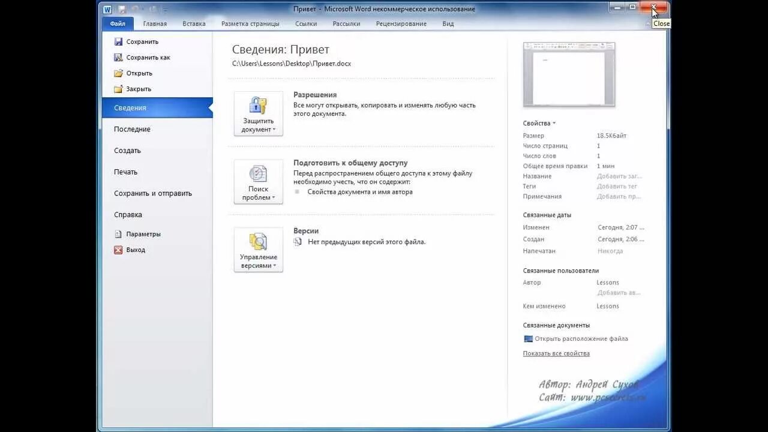Image resolution: width=768 pixels, height=432 pixels.
Task: Click icon beside Open file location
Action: (x=528, y=338)
